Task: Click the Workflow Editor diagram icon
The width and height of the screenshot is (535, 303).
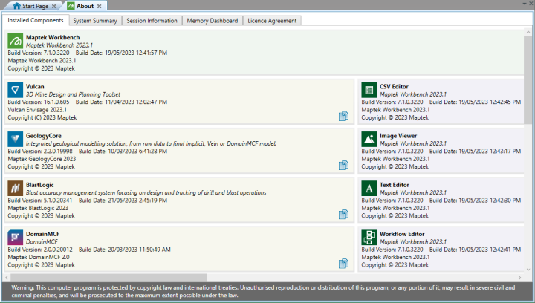Action: pyautogui.click(x=369, y=238)
